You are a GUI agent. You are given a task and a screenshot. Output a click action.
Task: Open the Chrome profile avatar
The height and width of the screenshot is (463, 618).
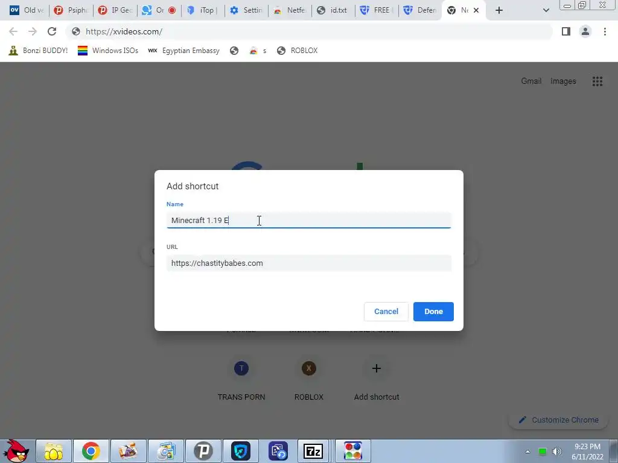click(585, 31)
